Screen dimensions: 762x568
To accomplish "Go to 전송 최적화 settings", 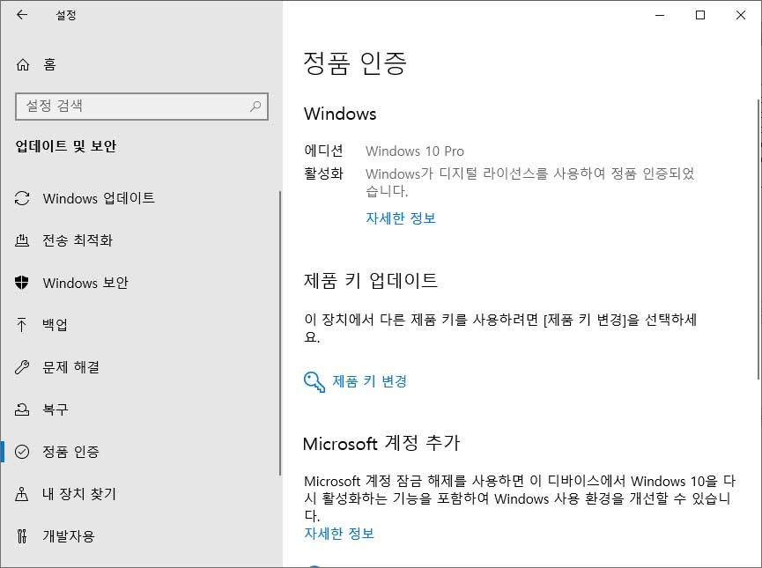I will [x=141, y=240].
